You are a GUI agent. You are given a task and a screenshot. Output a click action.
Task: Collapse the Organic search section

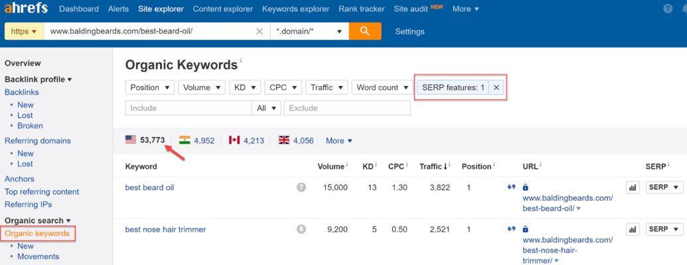pyautogui.click(x=38, y=221)
